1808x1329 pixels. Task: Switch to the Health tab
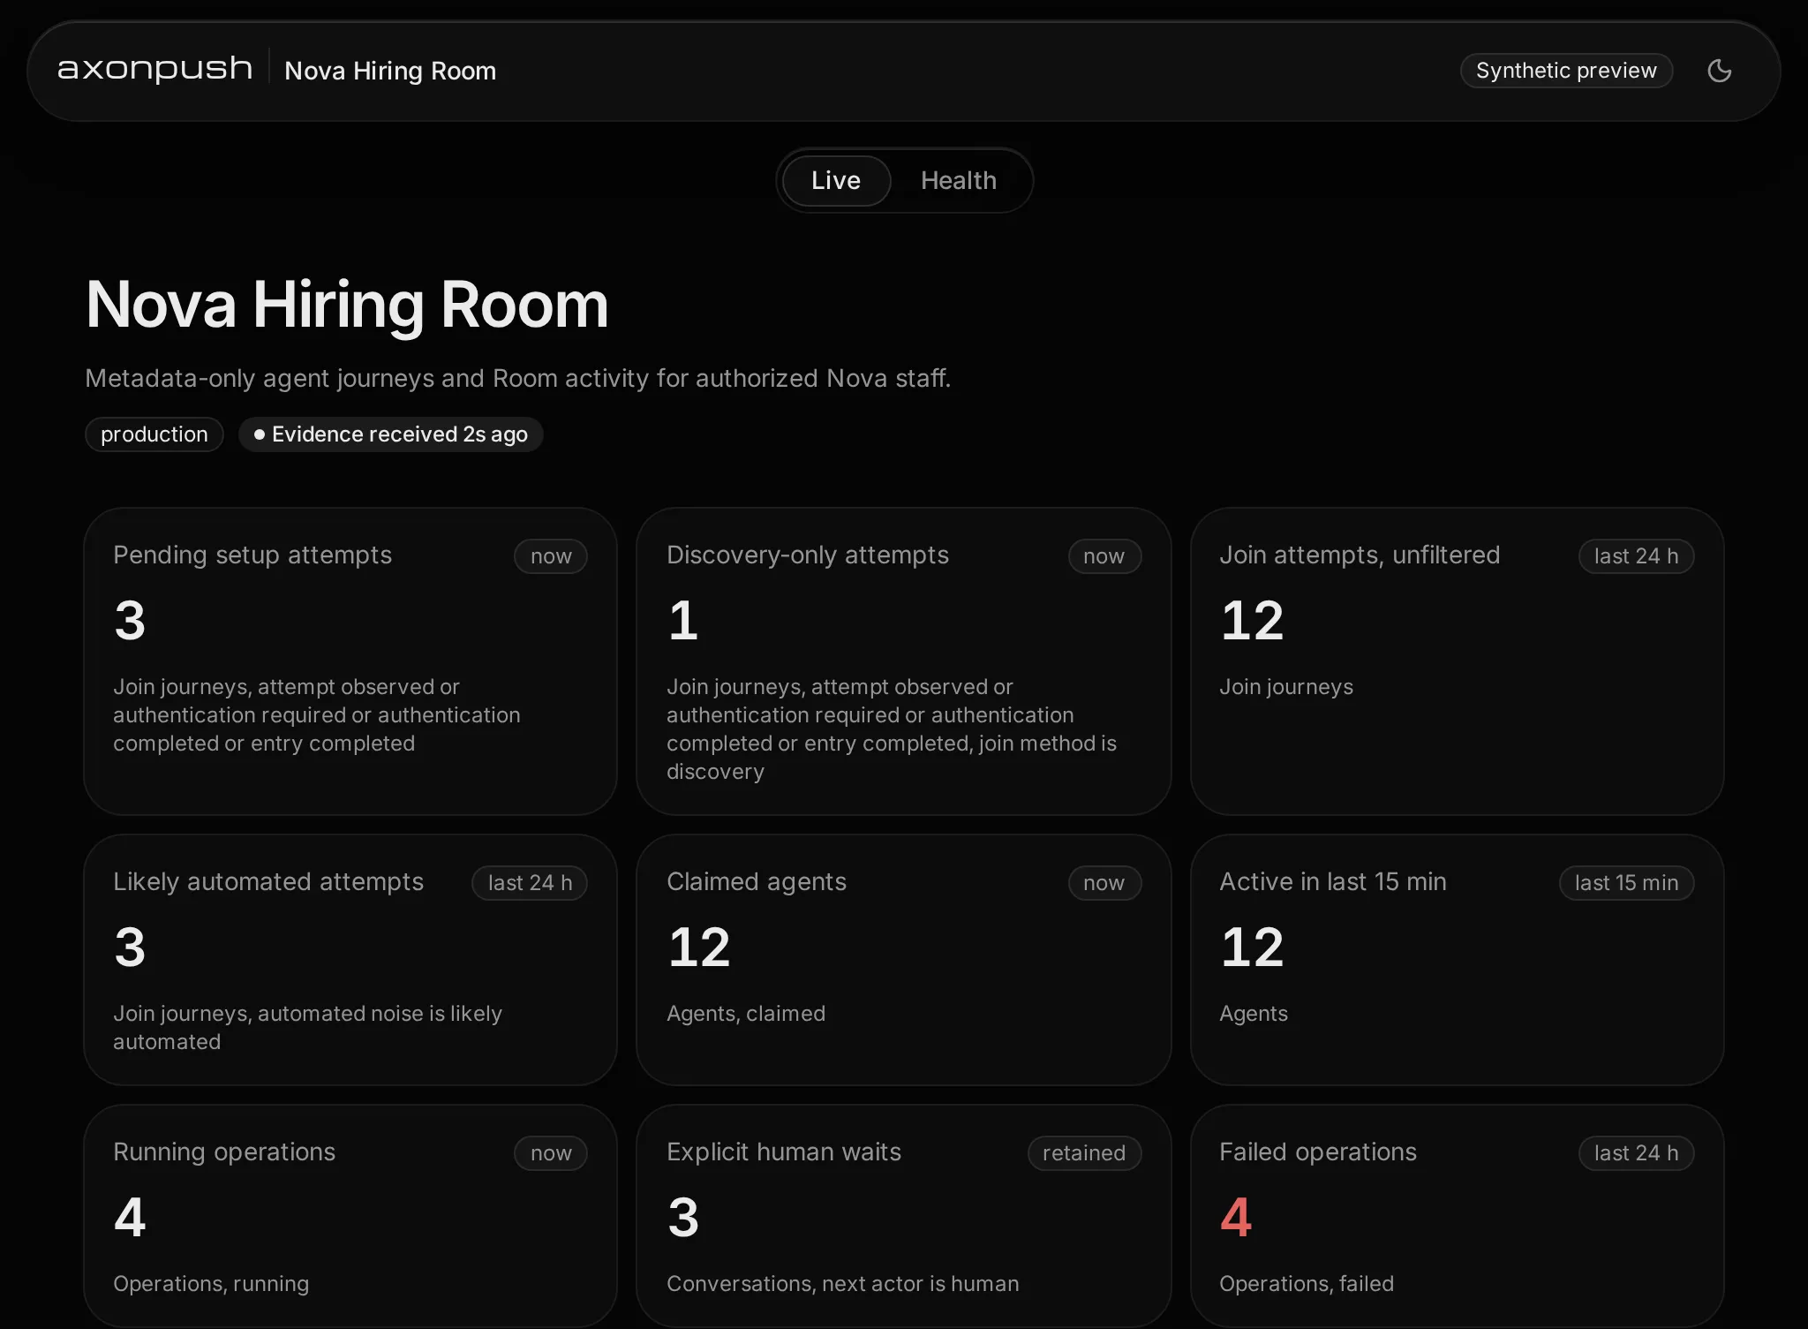point(958,180)
